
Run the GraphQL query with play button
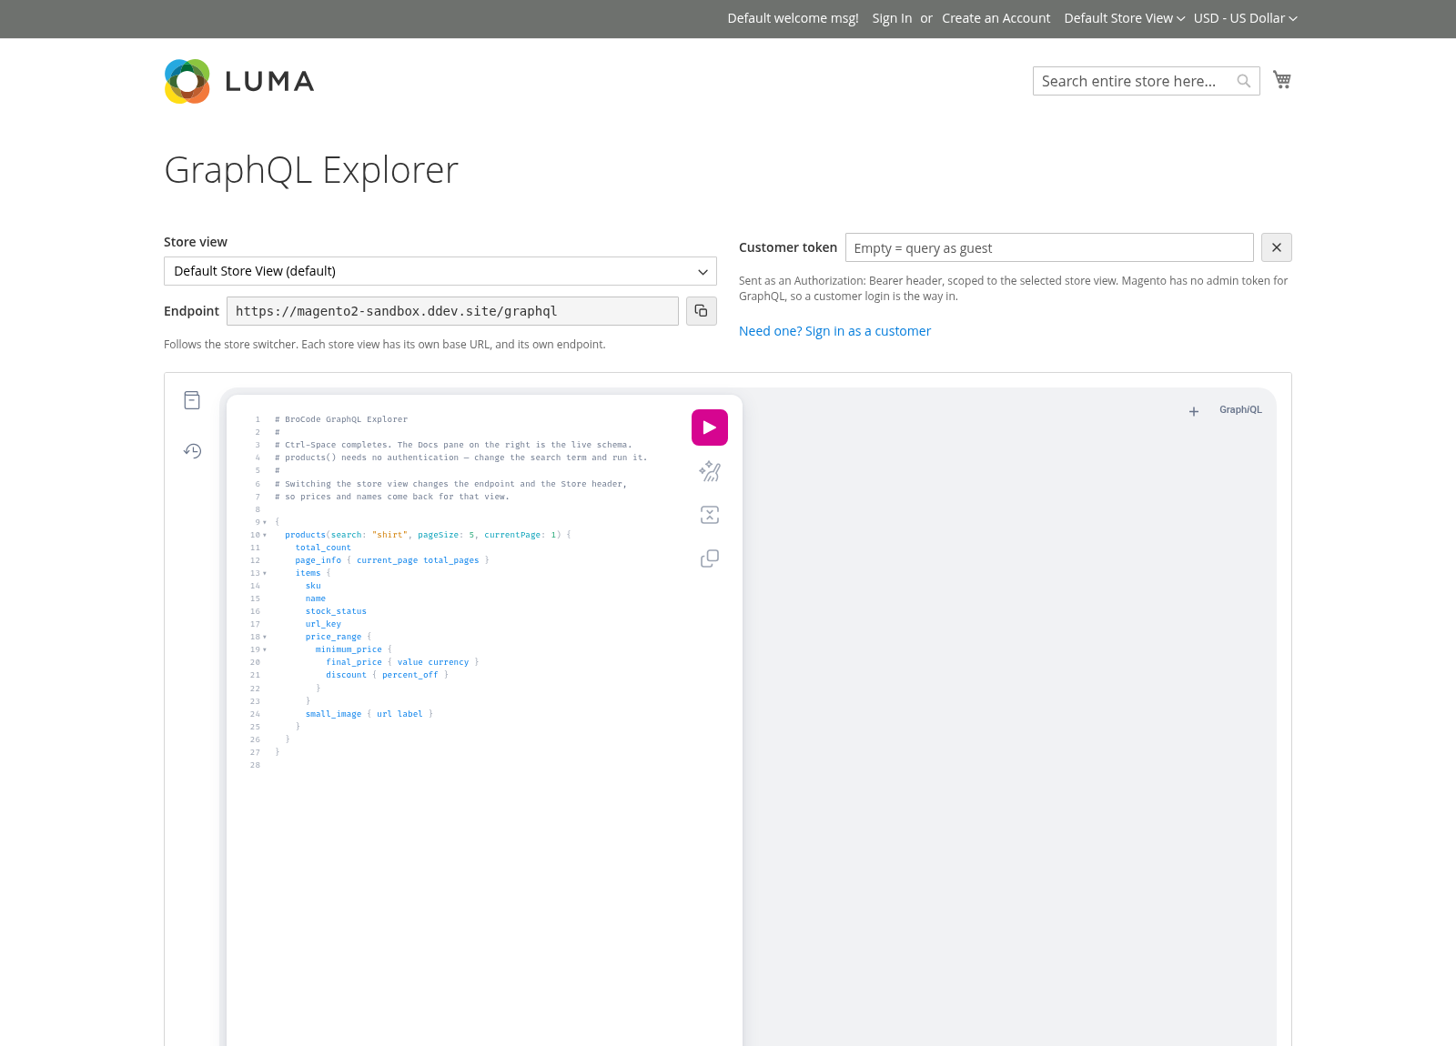[x=710, y=427]
